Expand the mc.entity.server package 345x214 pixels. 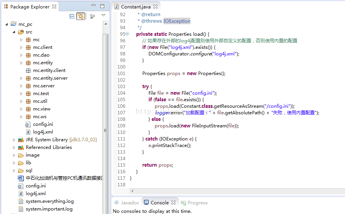point(21,79)
